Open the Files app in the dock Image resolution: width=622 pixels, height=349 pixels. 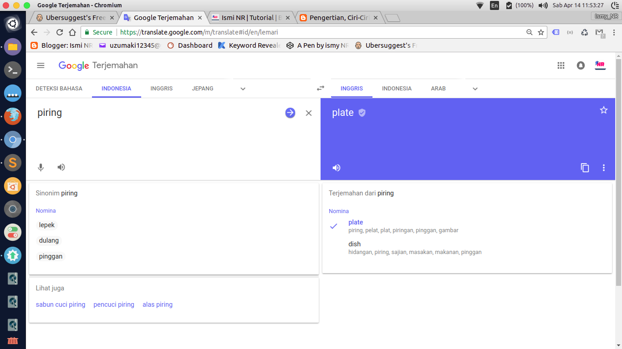tap(13, 46)
